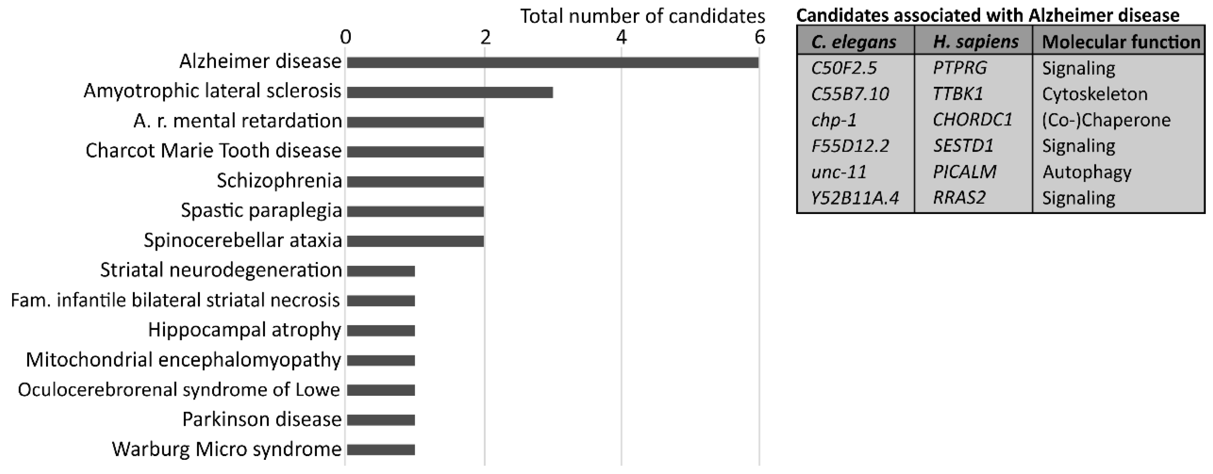This screenshot has height=474, width=1213.
Task: Click the Autophagy function cell
Action: click(1087, 172)
